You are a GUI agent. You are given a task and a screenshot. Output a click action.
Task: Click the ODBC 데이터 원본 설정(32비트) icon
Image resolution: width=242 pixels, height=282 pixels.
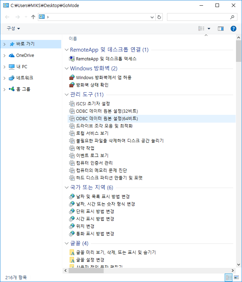pos(72,111)
